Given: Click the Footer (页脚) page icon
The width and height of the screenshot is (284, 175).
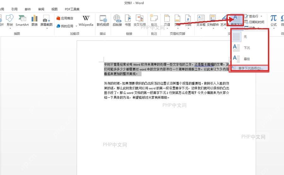Looking at the screenshot, I should tap(177, 18).
